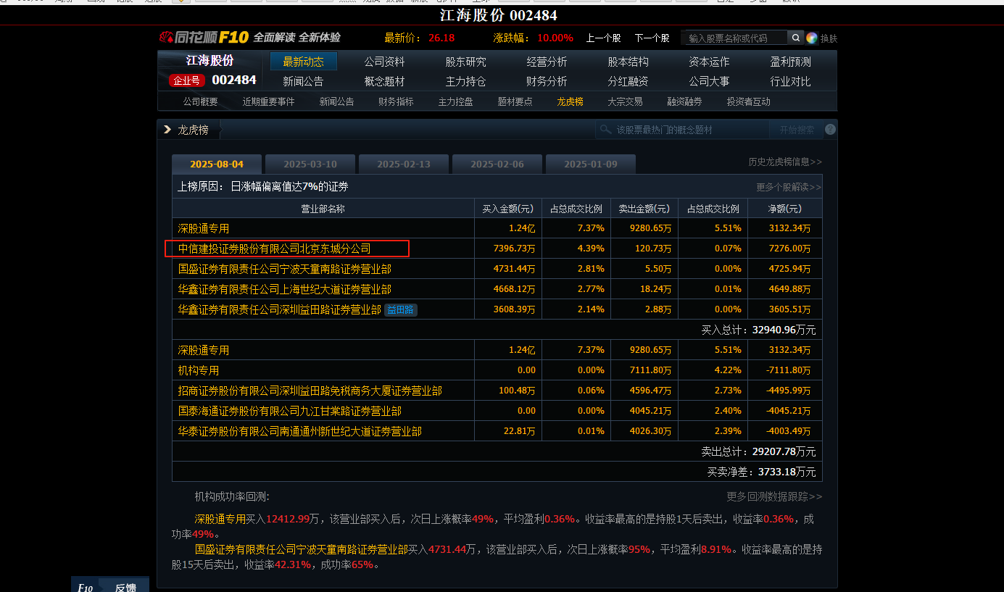Switch to 投资者互动 sub-tab
Image resolution: width=1004 pixels, height=592 pixels.
click(749, 101)
